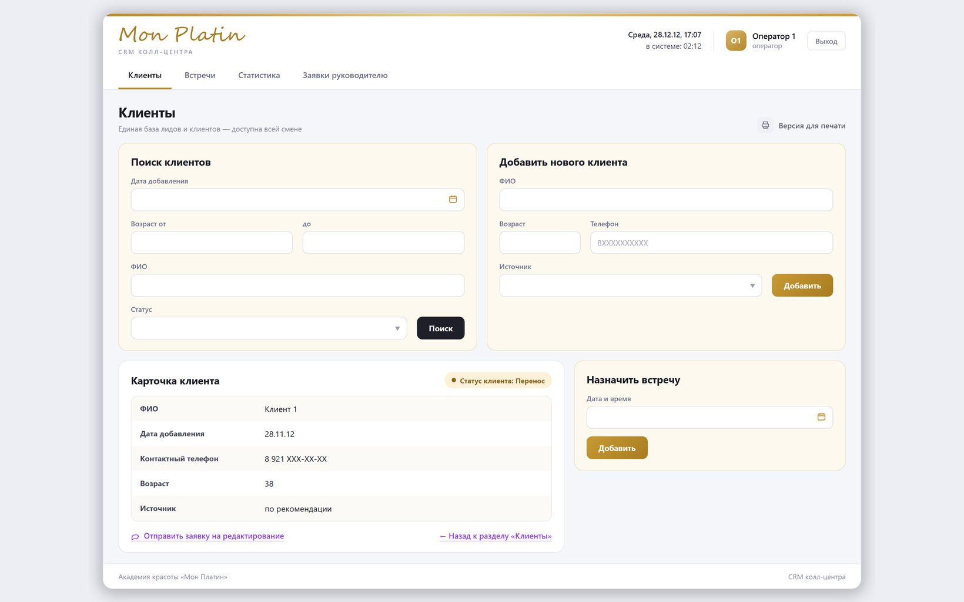Click the ФИО field in Поиск клиентов
The image size is (964, 602).
(x=297, y=285)
